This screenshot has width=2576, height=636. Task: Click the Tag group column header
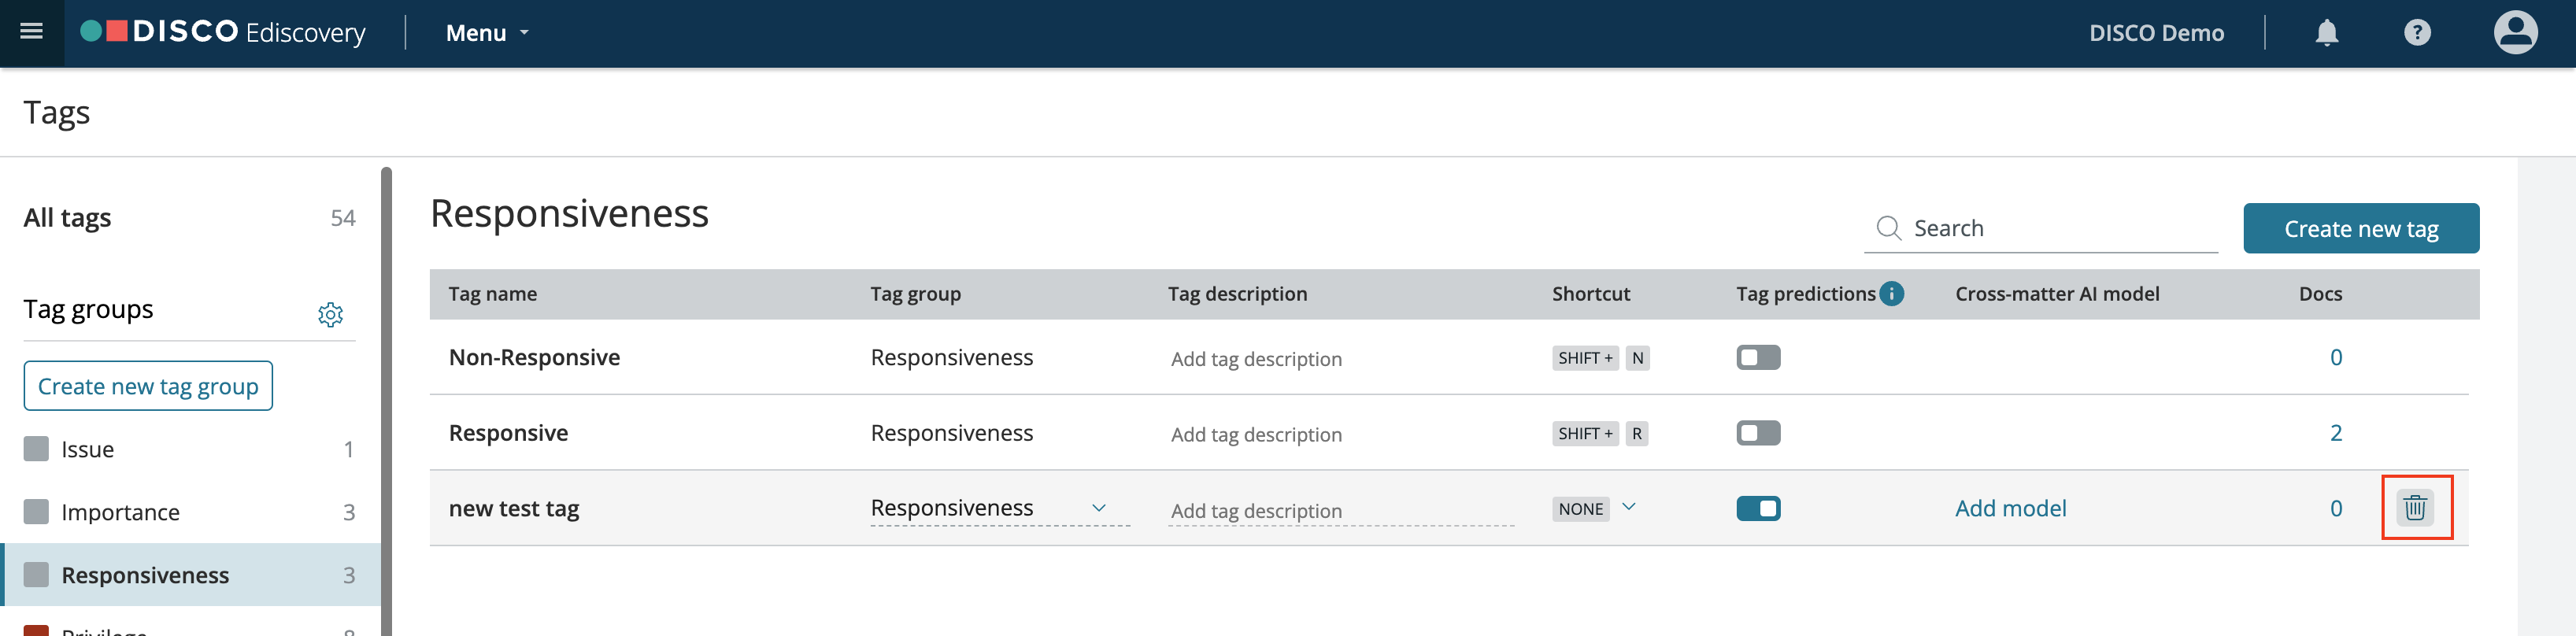click(915, 294)
